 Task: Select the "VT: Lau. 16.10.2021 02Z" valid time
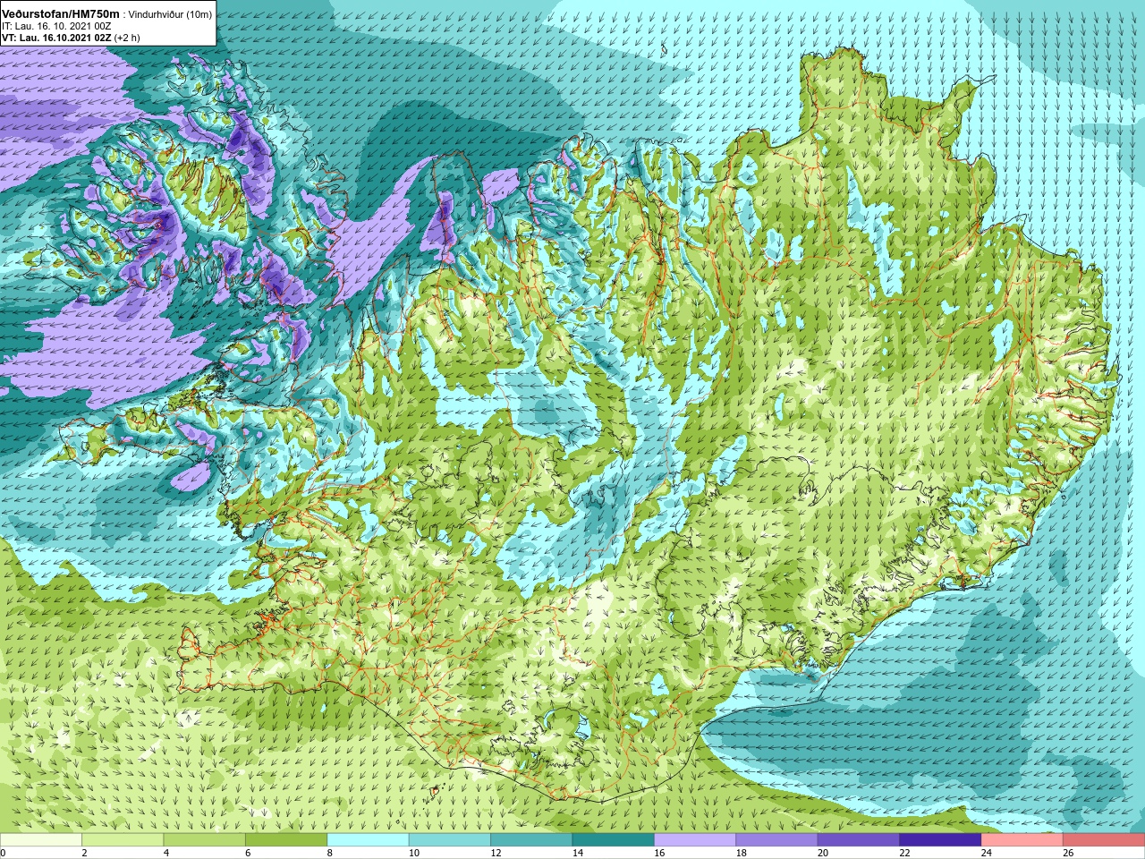pos(56,38)
